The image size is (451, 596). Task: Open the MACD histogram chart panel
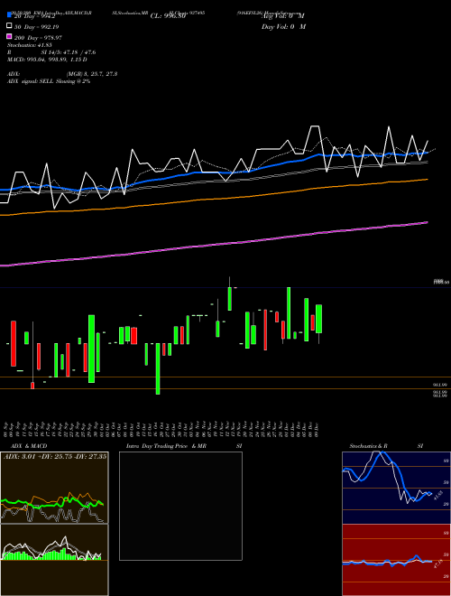coord(54,560)
